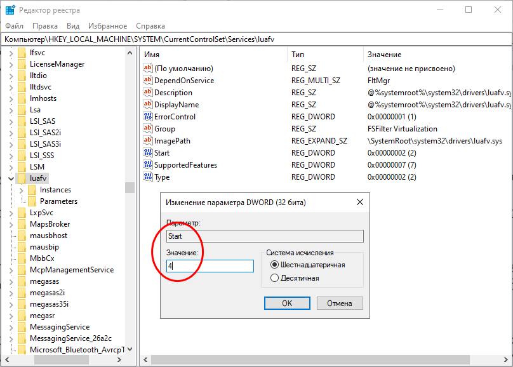The width and height of the screenshot is (513, 367).
Task: Click the Lsa folder icon
Action: tap(22, 110)
